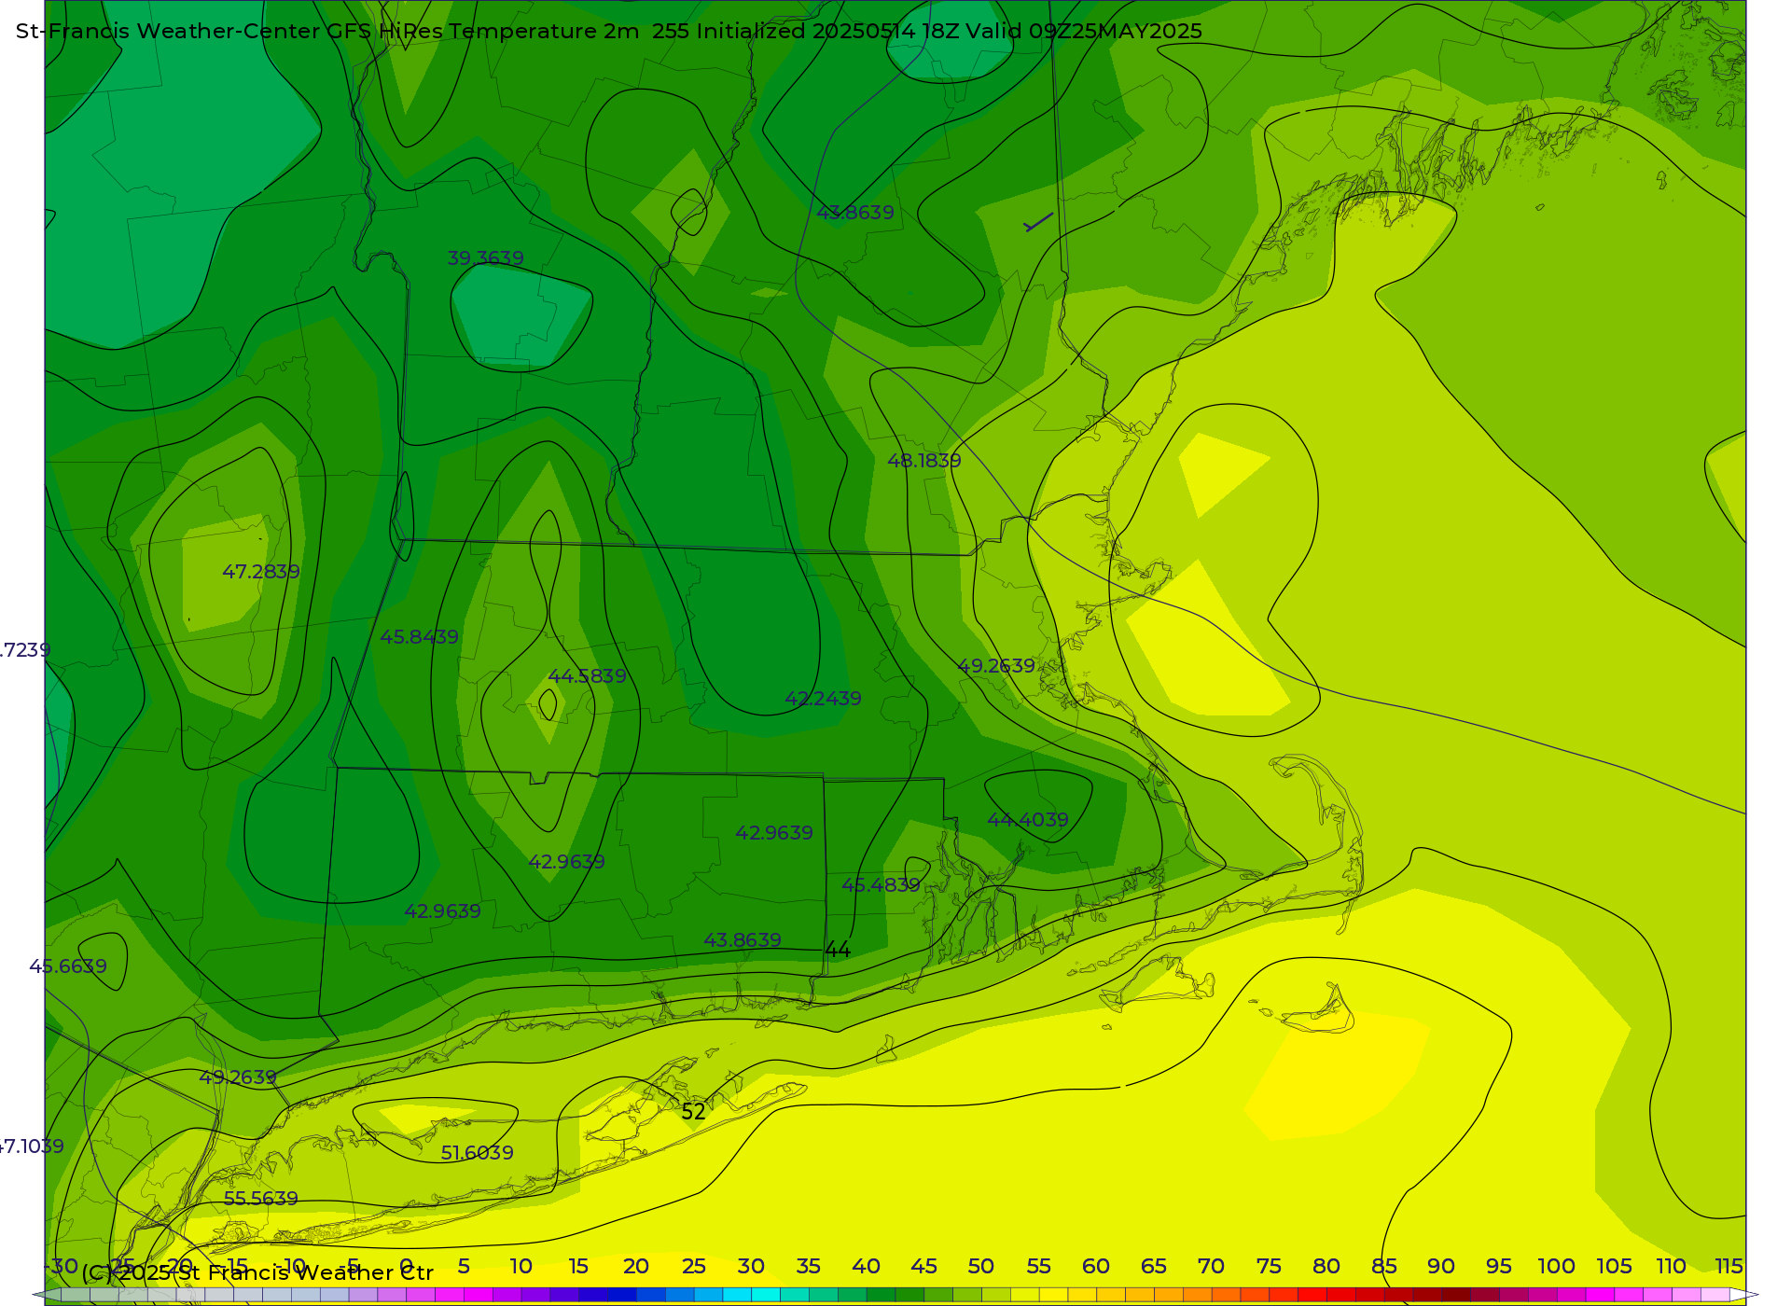Select the 48.1839 temperature reading
The width and height of the screenshot is (1791, 1306).
(923, 461)
